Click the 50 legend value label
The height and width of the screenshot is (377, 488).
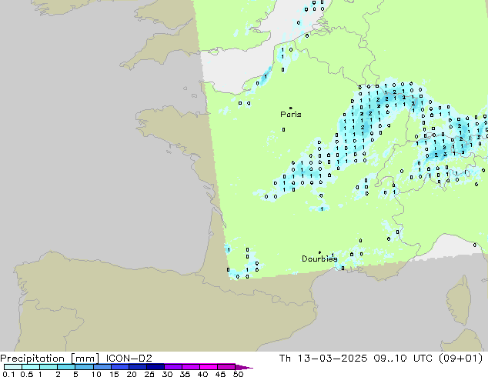(x=238, y=374)
